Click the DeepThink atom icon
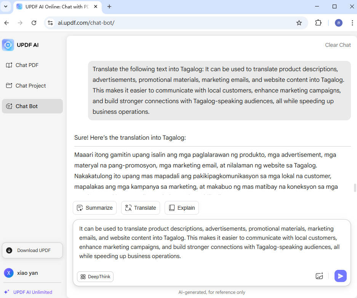This screenshot has width=357, height=298. pos(83,277)
